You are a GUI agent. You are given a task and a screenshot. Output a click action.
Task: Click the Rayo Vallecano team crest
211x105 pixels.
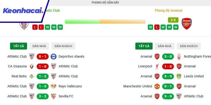point(54,86)
